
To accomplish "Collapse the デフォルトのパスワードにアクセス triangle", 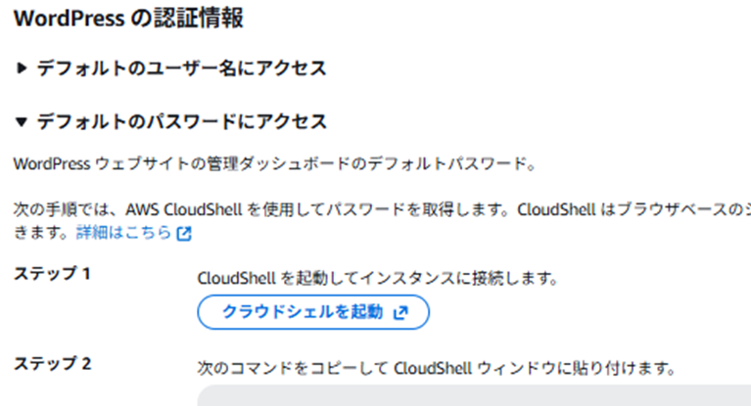I will 23,123.
